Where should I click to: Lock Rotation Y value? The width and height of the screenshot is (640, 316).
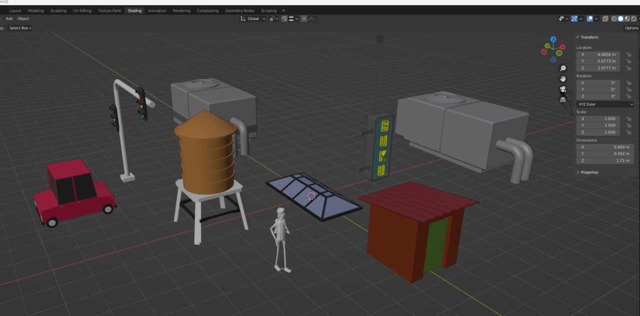[628, 89]
